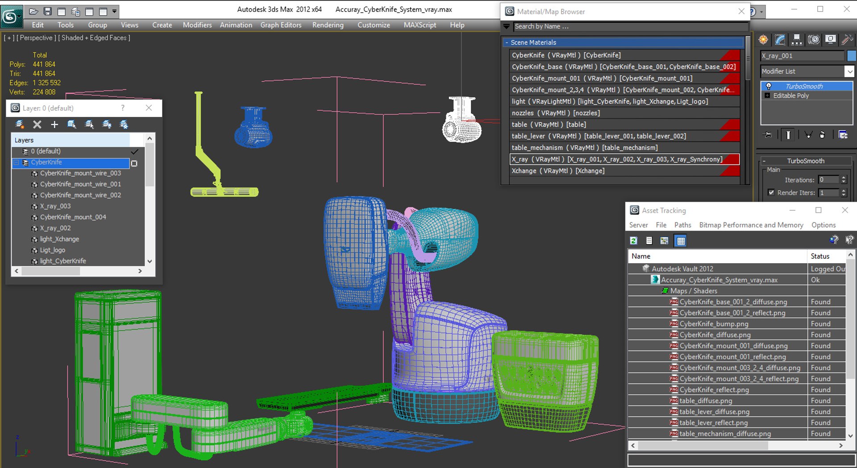Click Name column header in Asset Tracking
This screenshot has width=857, height=468.
coord(717,256)
